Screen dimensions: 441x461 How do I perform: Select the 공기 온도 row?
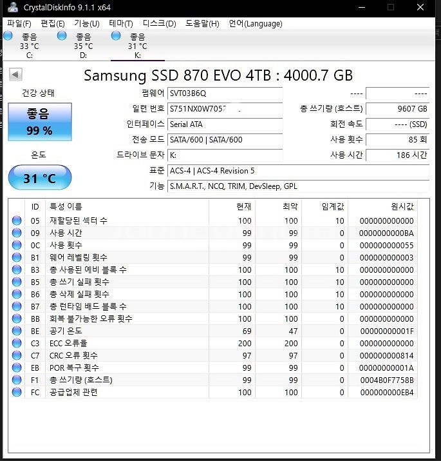point(213,331)
